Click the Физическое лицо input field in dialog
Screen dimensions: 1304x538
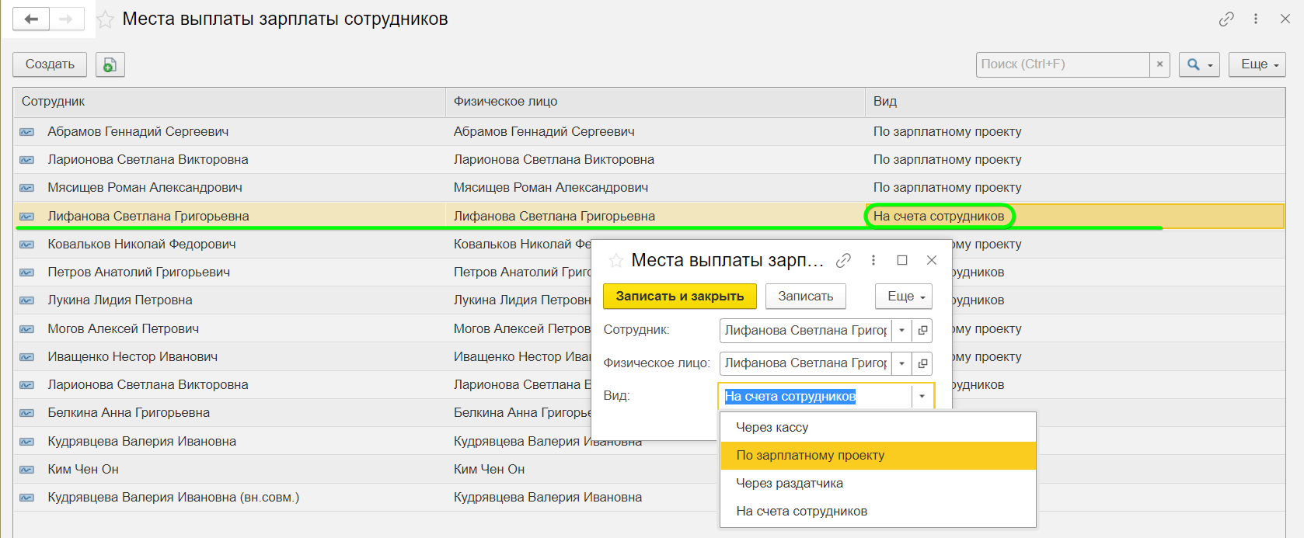[x=805, y=363]
